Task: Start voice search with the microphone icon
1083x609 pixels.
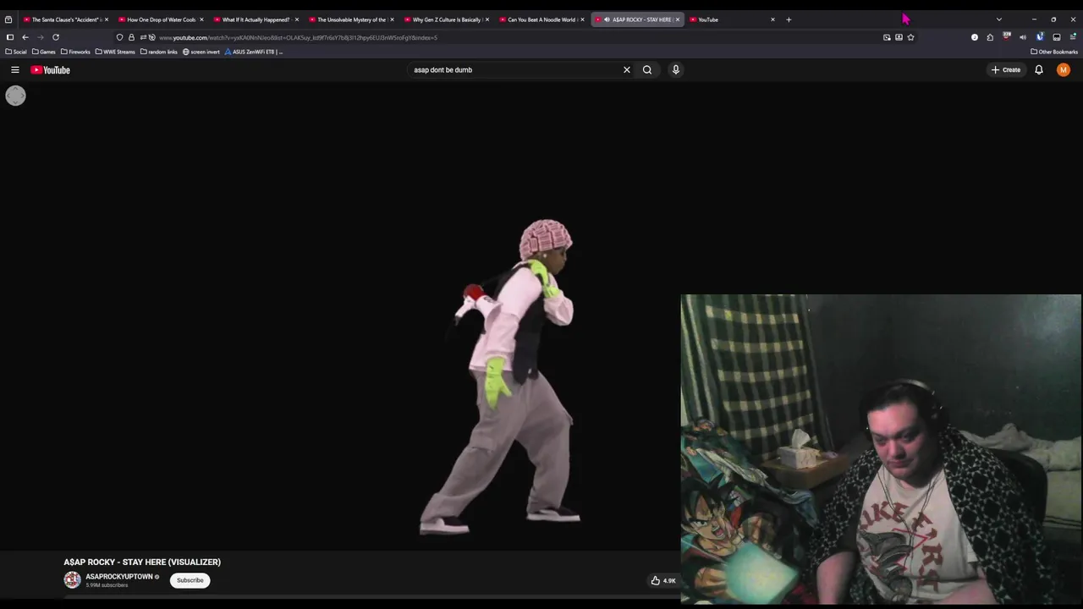Action: tap(676, 70)
